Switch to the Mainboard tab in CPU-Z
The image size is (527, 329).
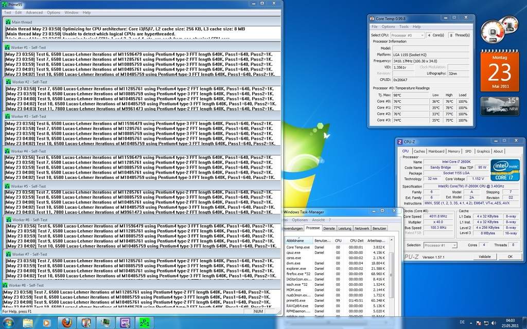point(436,152)
